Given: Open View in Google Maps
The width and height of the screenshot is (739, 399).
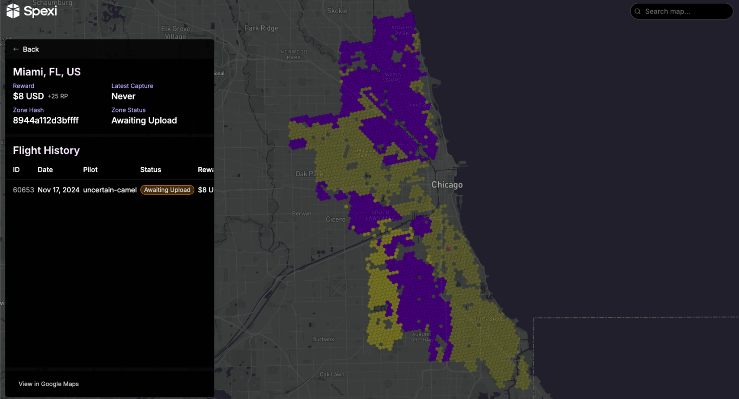Looking at the screenshot, I should tap(48, 384).
